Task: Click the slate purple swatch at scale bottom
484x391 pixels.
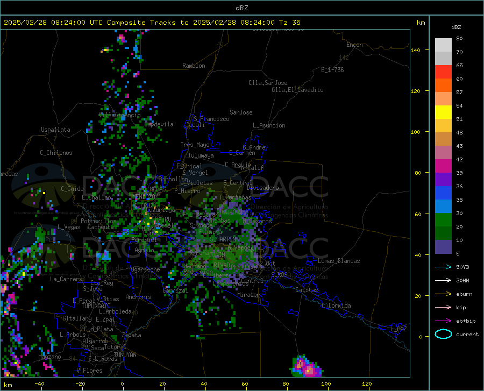Action: click(x=443, y=247)
